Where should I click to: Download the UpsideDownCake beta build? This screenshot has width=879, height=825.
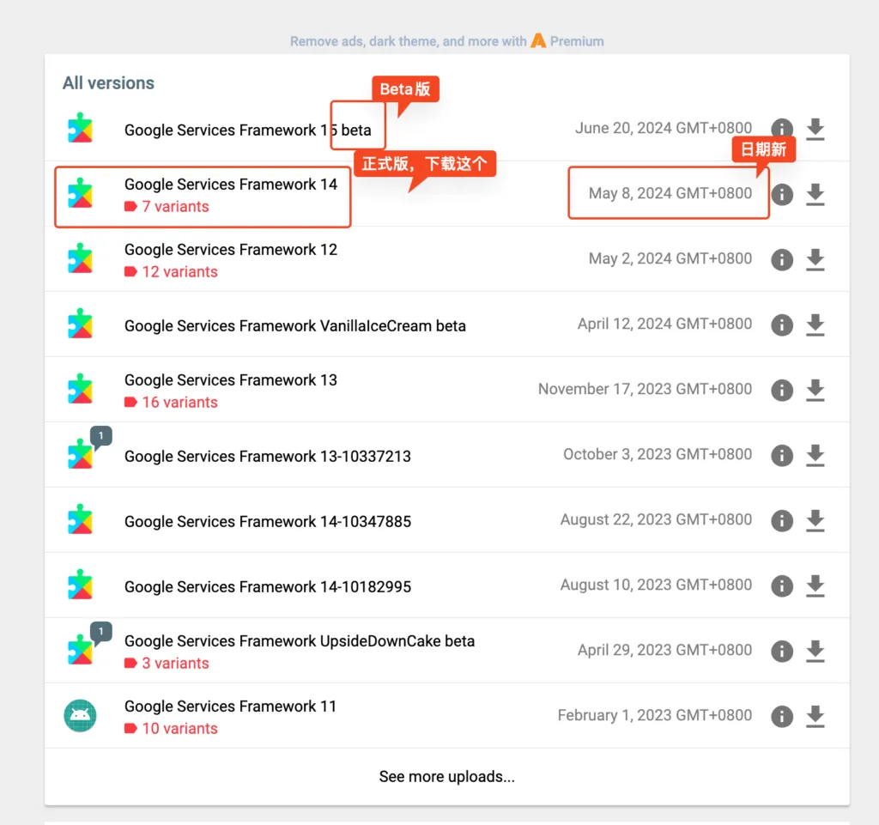(815, 651)
